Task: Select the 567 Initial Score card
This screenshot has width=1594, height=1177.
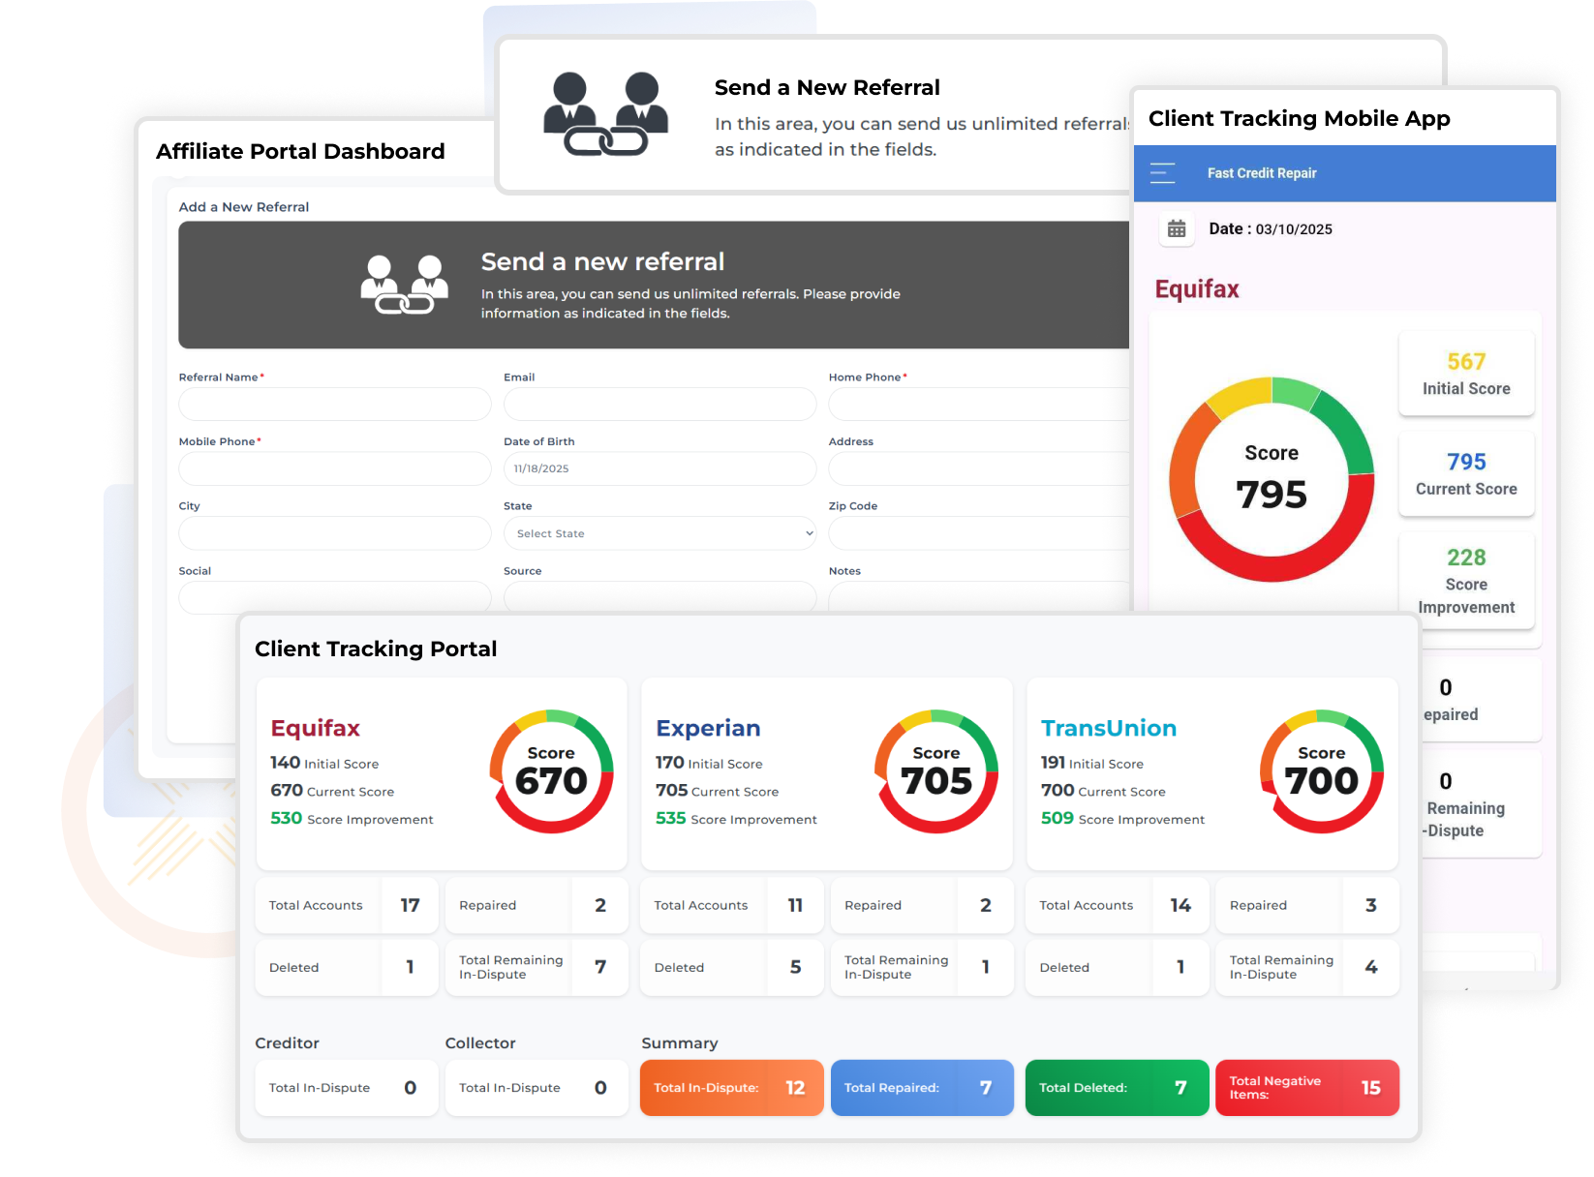Action: 1465,374
